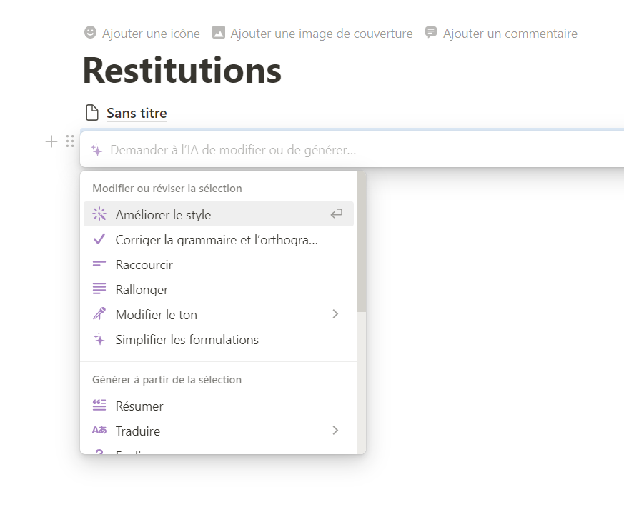The height and width of the screenshot is (527, 624).
Task: Click the long lines icon of Rallonger
Action: coord(99,288)
